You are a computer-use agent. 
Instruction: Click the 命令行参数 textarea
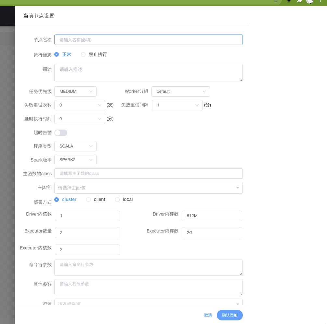[x=148, y=268]
